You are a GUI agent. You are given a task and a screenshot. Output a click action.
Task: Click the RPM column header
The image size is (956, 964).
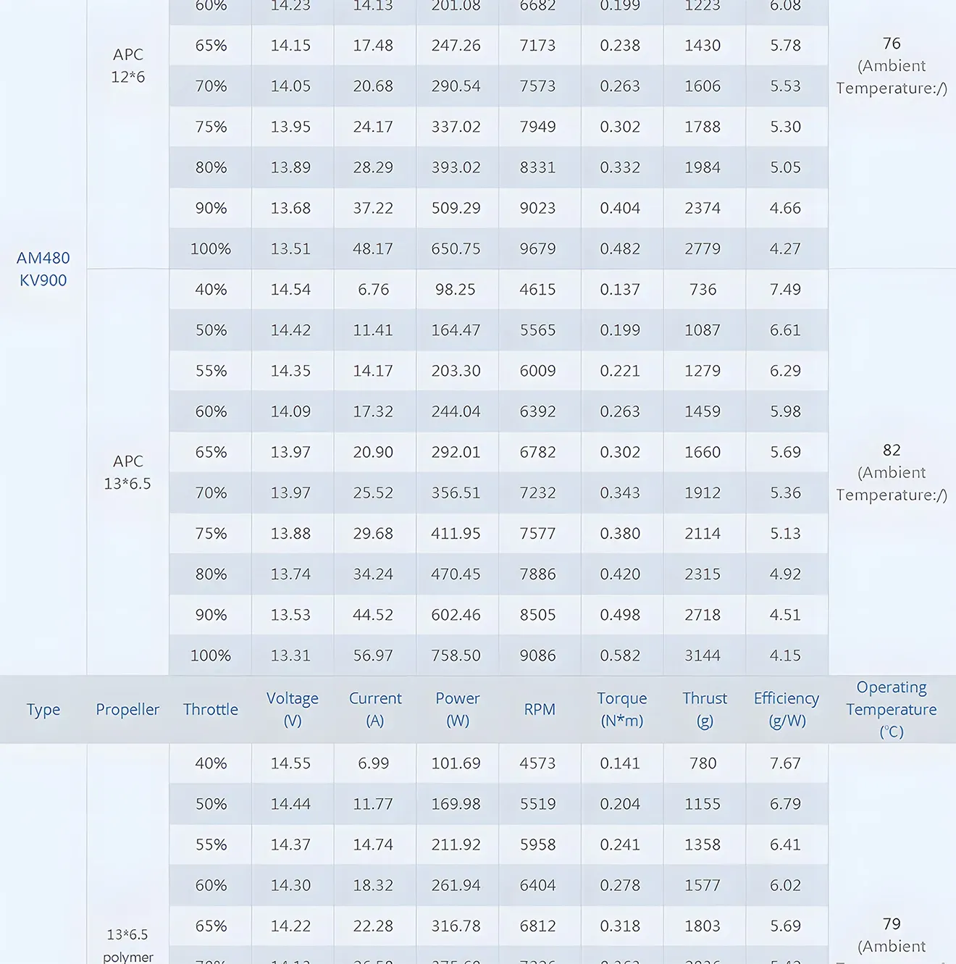click(540, 710)
